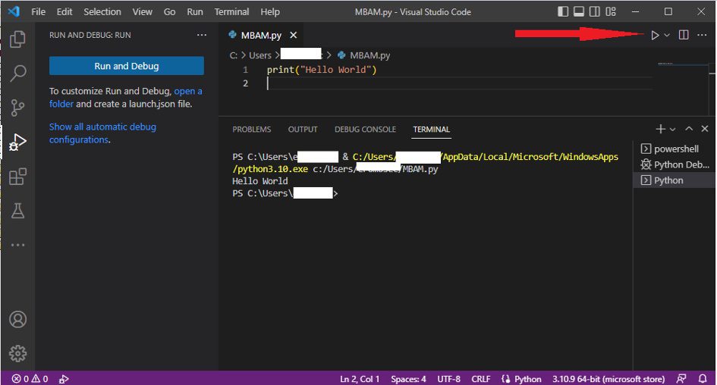Image resolution: width=717 pixels, height=385 pixels.
Task: Click the blue Run and Debug button
Action: (127, 66)
